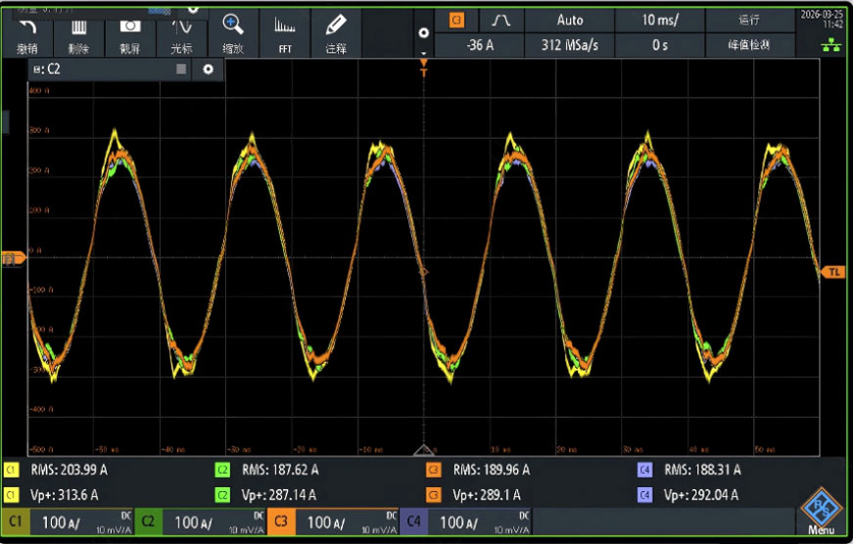Click the Vp+: 287.14 A reading
This screenshot has width=853, height=544.
278,495
